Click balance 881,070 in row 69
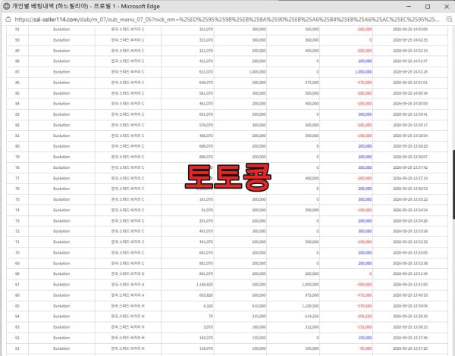The image size is (455, 356). tap(206, 264)
